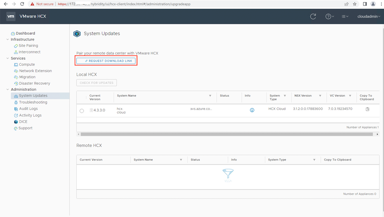Open Disaster Recovery
Image resolution: width=384 pixels, height=217 pixels.
(x=35, y=83)
